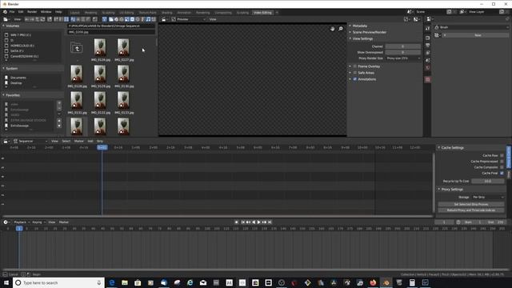
Task: Toggle the Cache Raw checkbox
Action: 502,155
